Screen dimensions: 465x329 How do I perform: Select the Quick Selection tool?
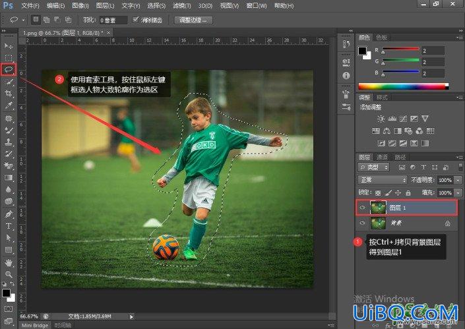point(9,82)
